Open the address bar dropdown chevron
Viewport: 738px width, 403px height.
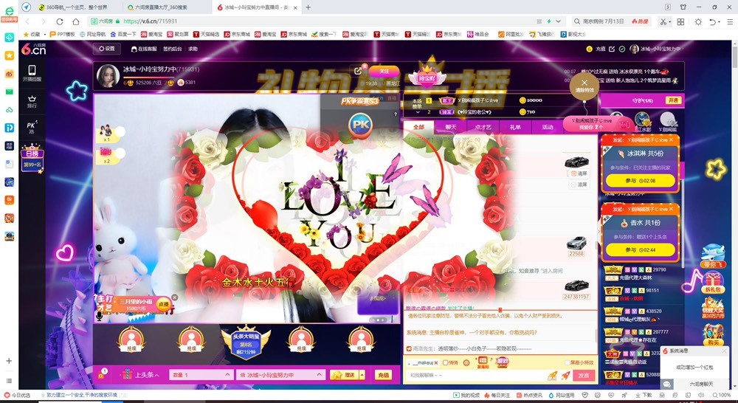558,21
